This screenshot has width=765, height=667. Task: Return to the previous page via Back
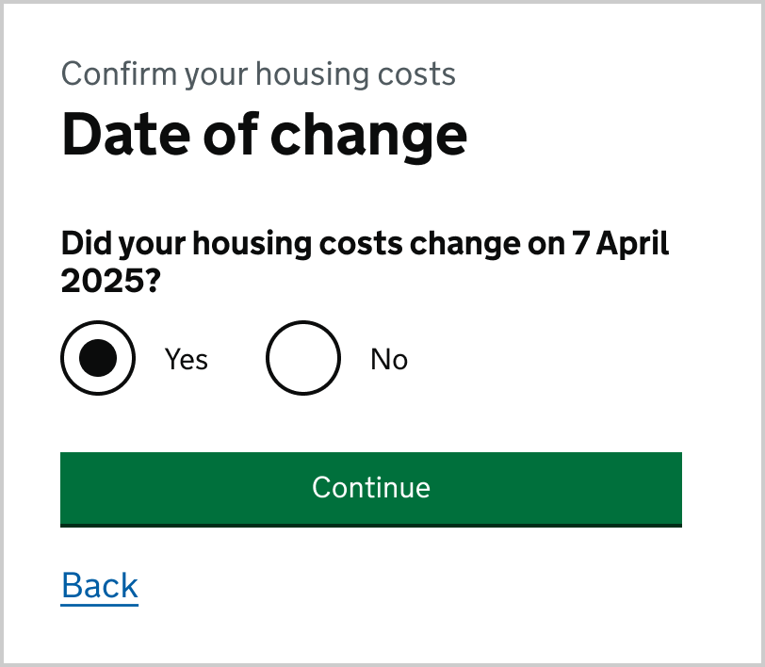point(100,585)
